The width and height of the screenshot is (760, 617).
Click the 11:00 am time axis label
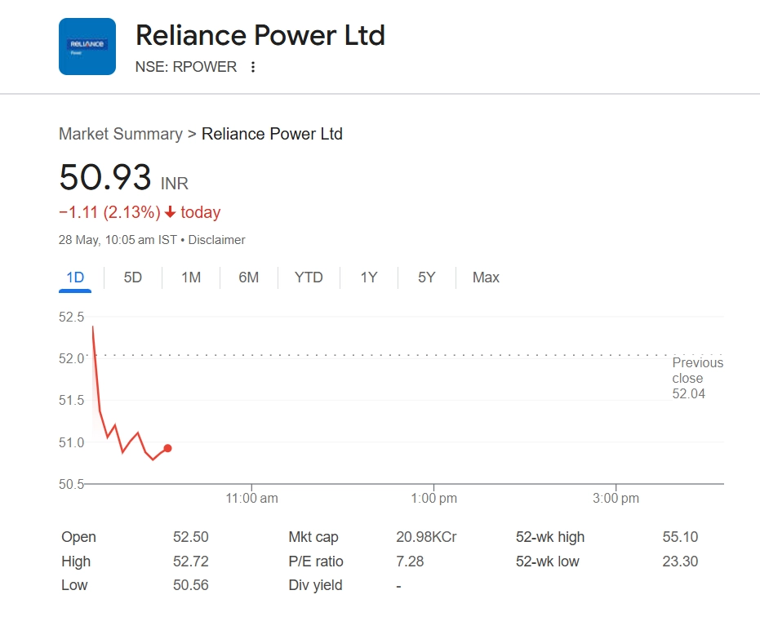point(252,498)
